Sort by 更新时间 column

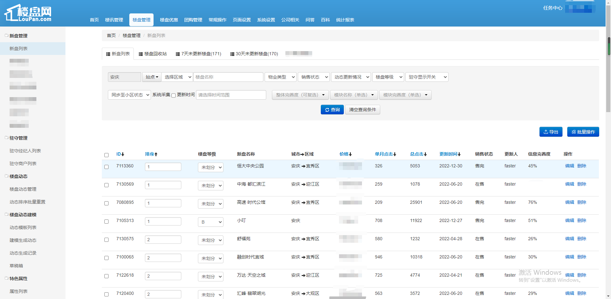(450, 154)
